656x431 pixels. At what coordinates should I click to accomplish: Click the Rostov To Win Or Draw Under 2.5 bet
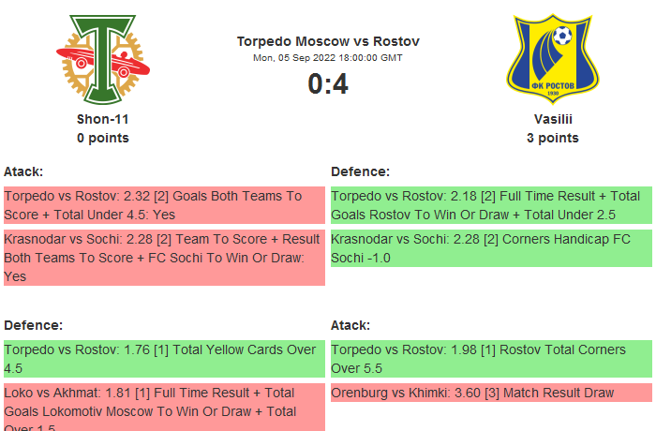pos(491,205)
